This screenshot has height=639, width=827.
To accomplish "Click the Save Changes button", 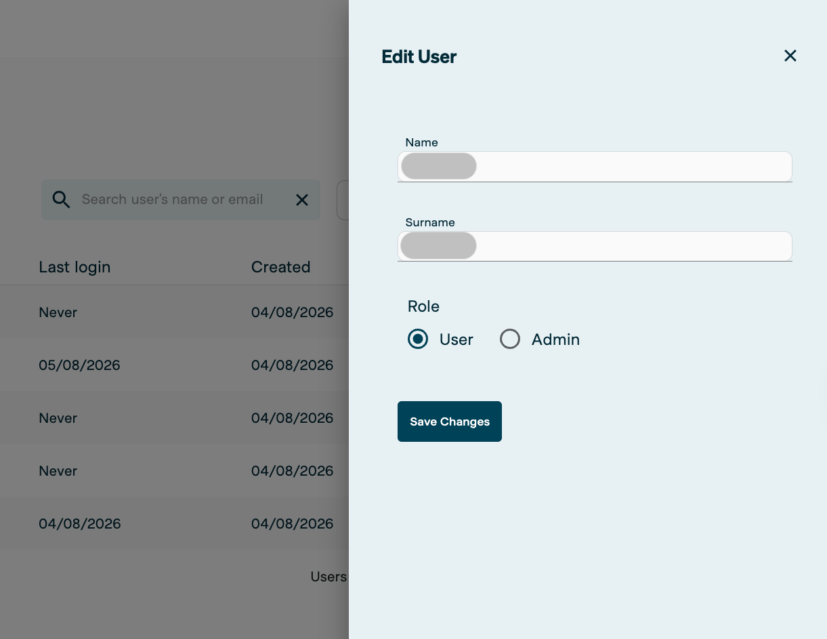I will 450,421.
